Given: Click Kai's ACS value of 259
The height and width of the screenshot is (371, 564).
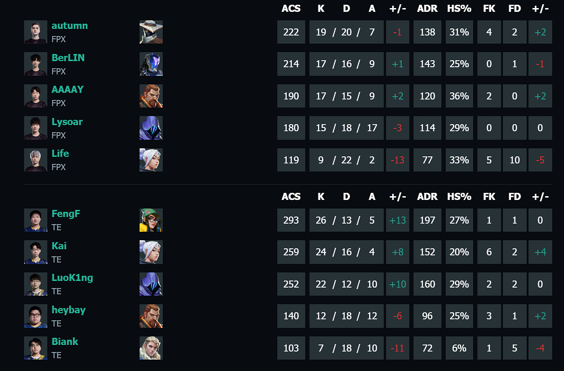Looking at the screenshot, I should pyautogui.click(x=291, y=252).
